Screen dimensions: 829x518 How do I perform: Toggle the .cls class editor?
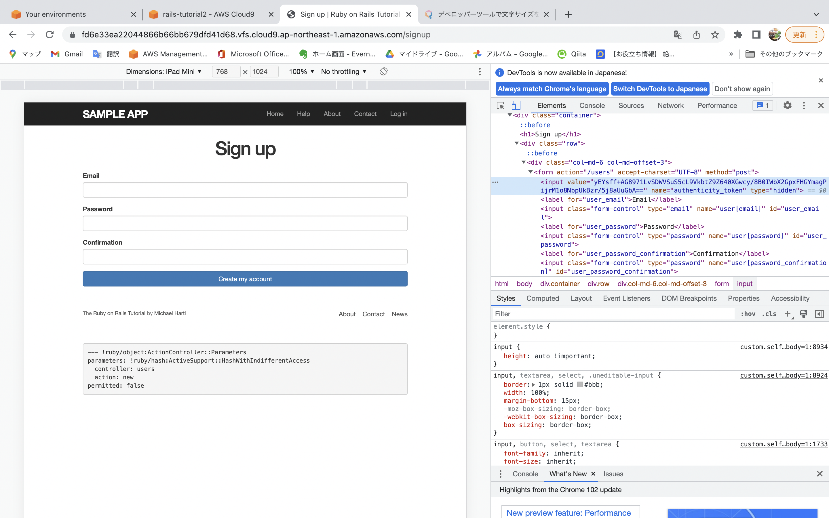(x=769, y=314)
